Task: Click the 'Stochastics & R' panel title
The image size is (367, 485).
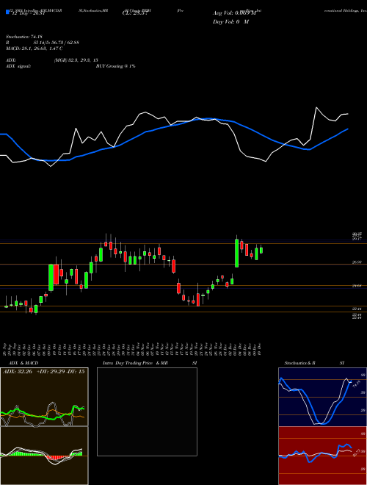Action: 299,363
